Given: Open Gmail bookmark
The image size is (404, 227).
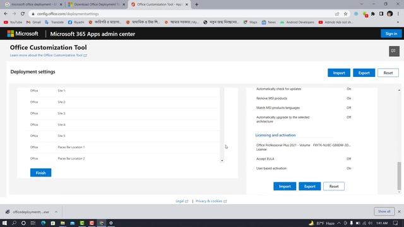Looking at the screenshot, I should coord(33,23).
